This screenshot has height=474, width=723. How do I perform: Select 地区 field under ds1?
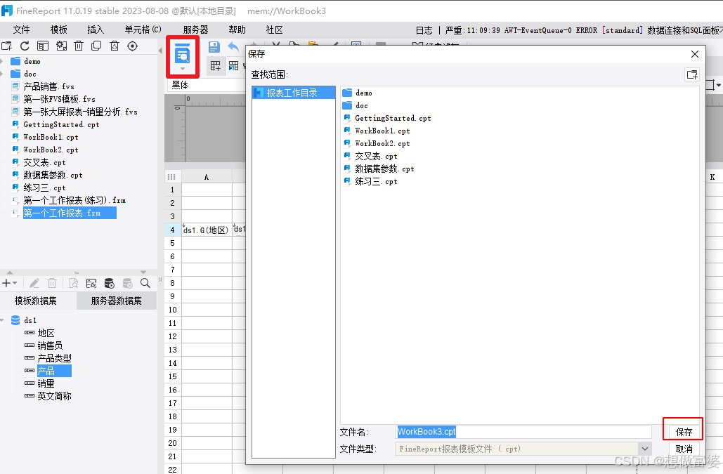click(46, 333)
